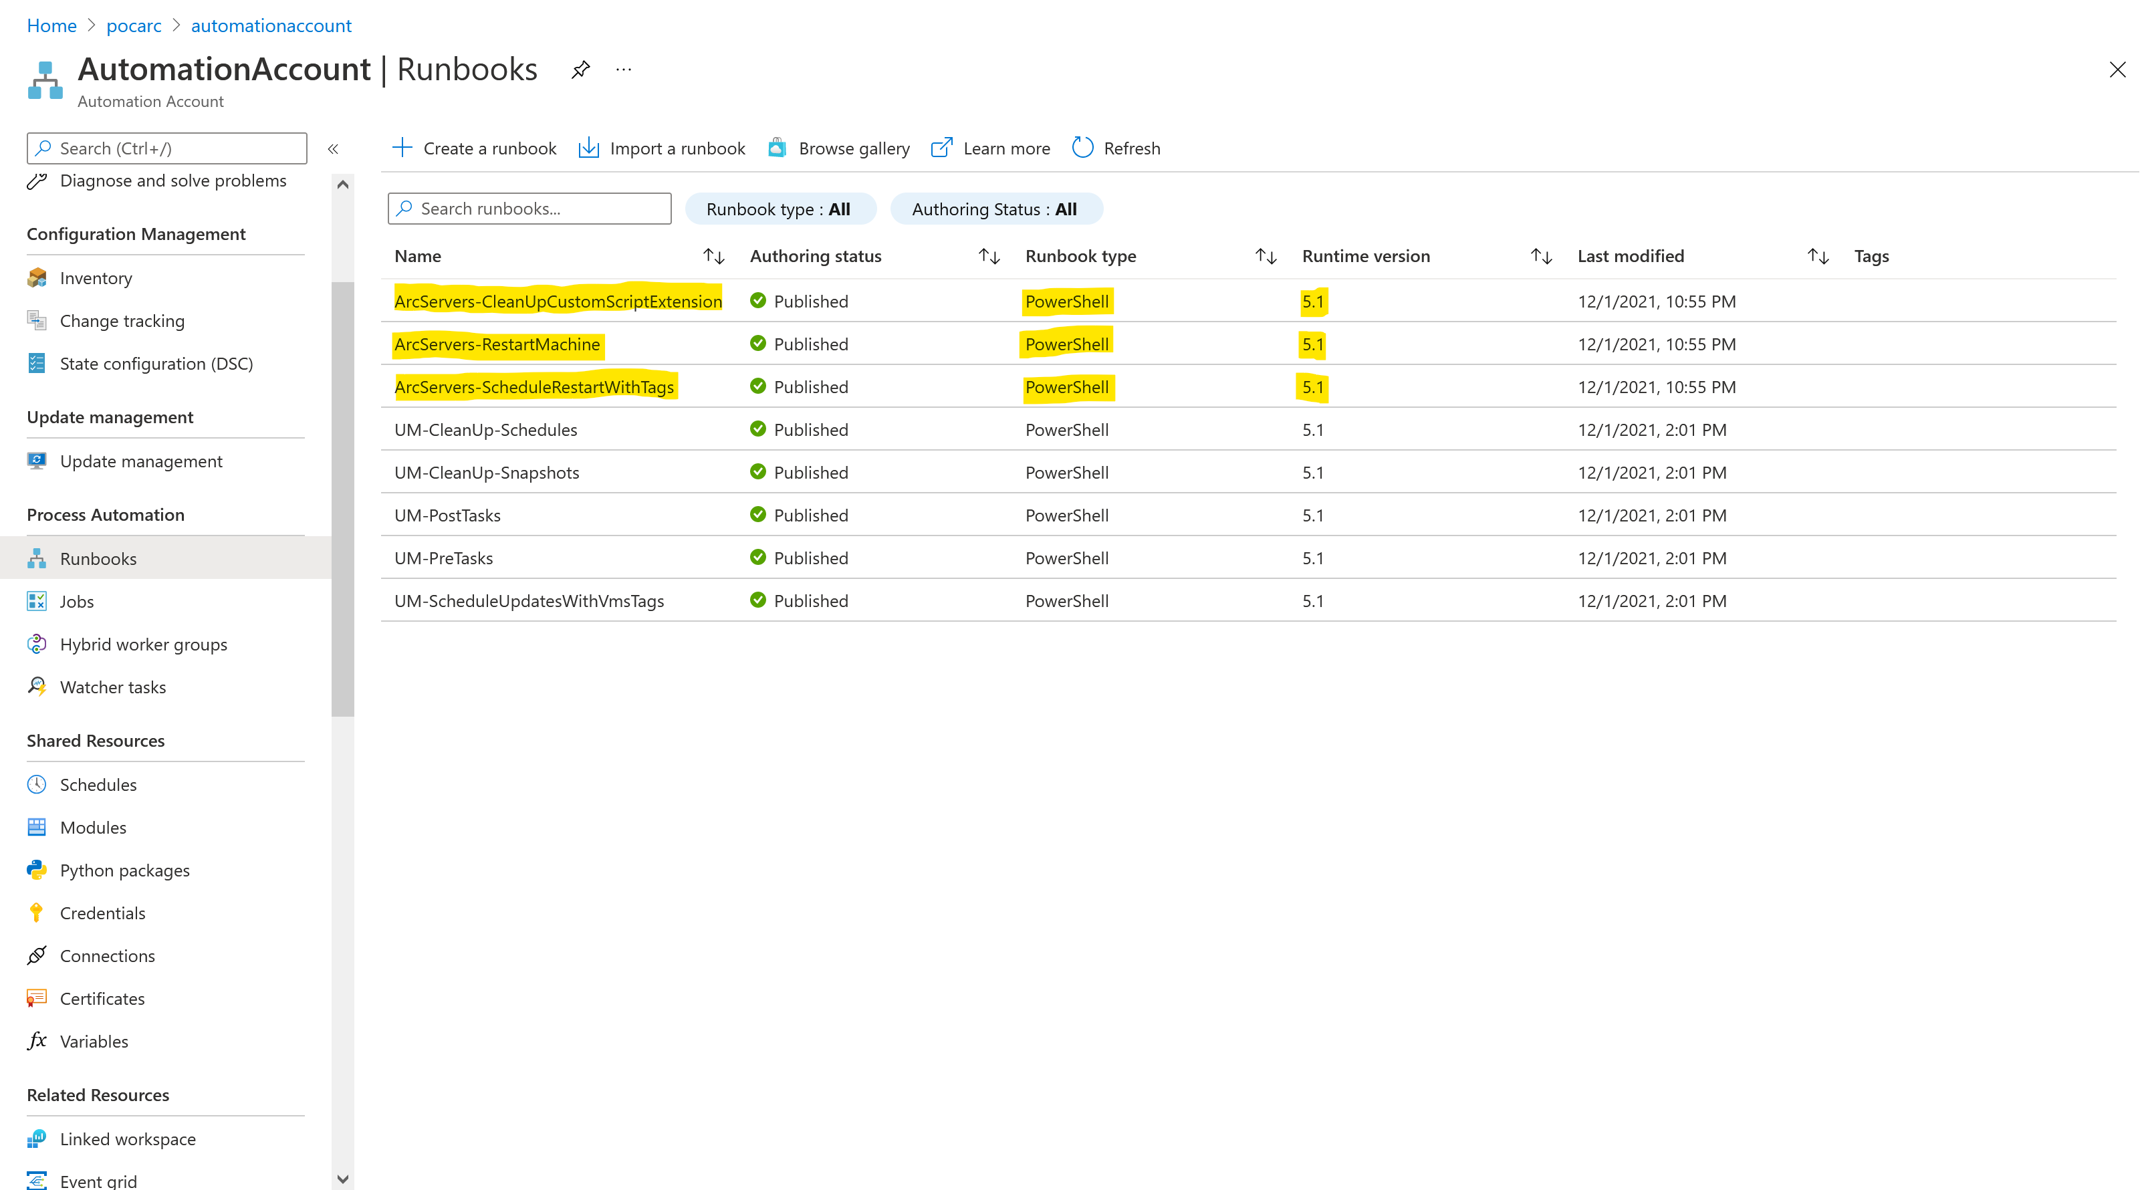Sort by the Runtime version column
The height and width of the screenshot is (1190, 2142).
1541,256
